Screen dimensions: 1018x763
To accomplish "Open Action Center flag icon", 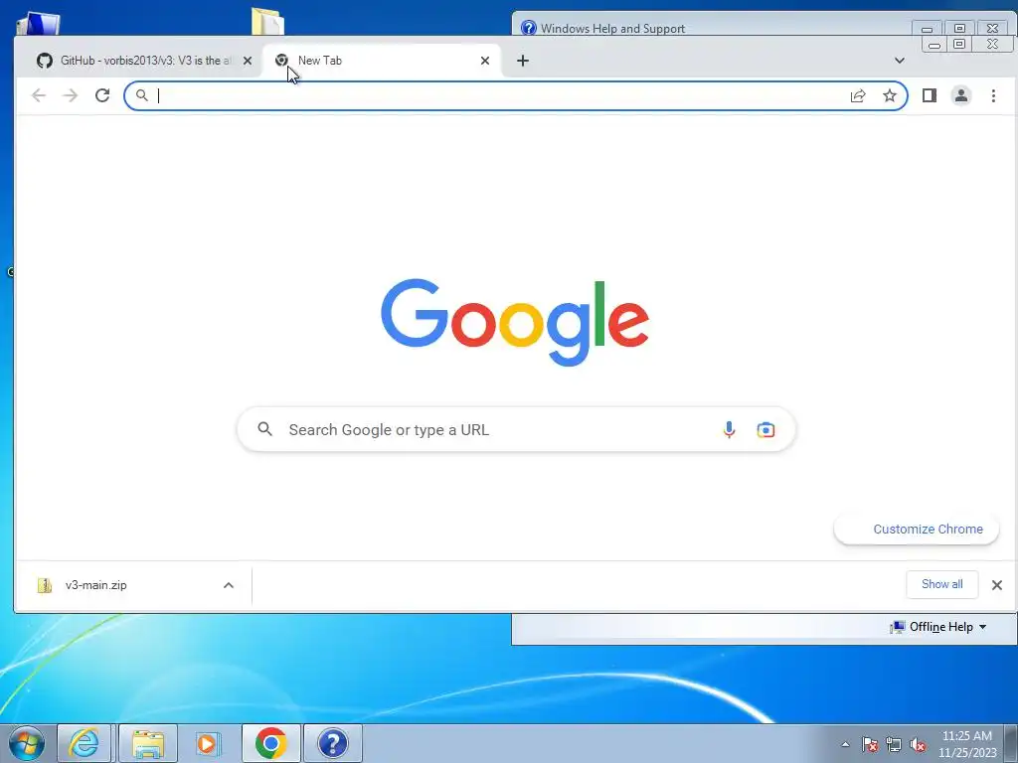I will point(870,744).
